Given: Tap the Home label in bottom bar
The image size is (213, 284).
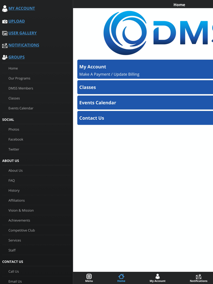Looking at the screenshot, I should tap(121, 281).
